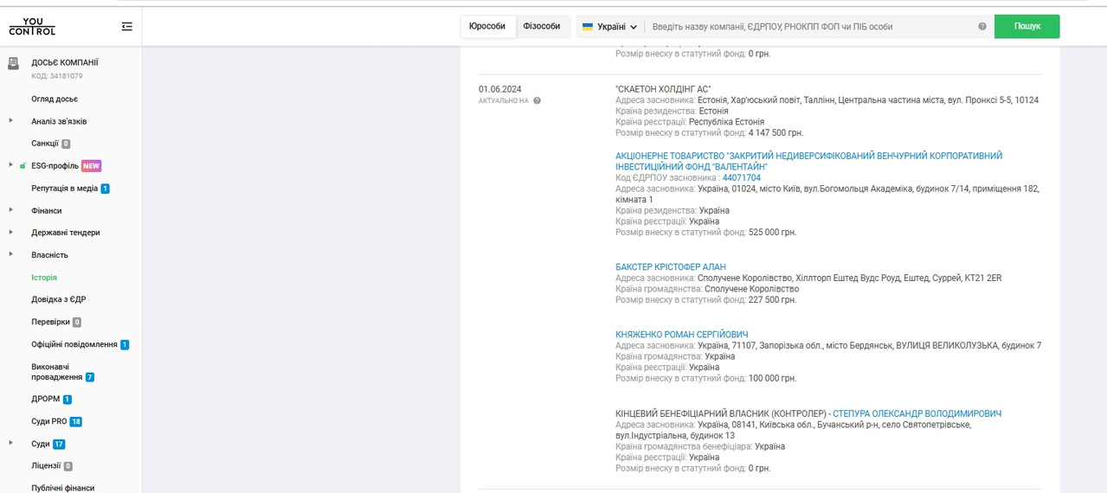Open Огляд досьє in sidebar
This screenshot has height=493, width=1107.
tap(55, 99)
